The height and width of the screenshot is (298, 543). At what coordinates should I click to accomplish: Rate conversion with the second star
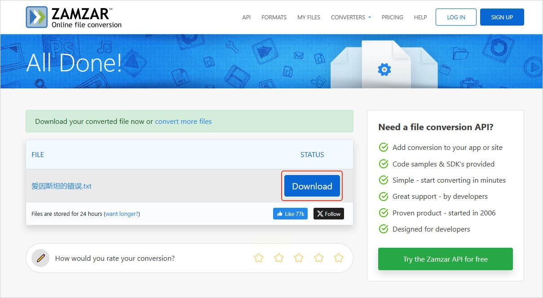[x=279, y=258]
